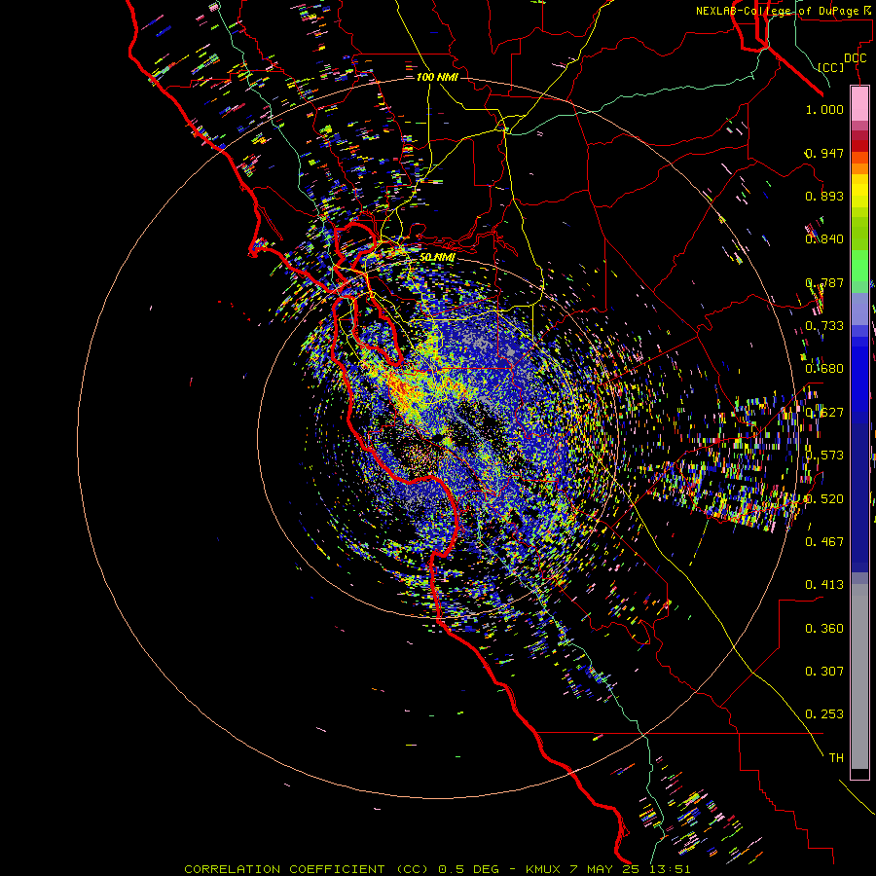Click the [CC] product label

point(831,67)
